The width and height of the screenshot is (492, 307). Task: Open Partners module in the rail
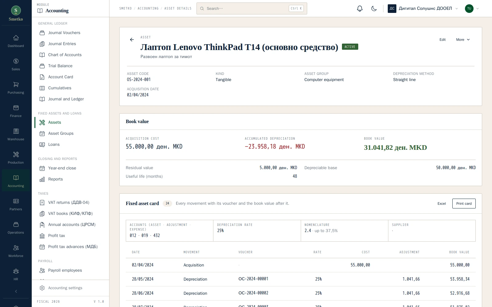coord(16,205)
